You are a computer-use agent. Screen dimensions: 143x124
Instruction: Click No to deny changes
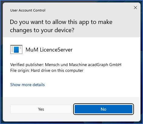pos(103,109)
